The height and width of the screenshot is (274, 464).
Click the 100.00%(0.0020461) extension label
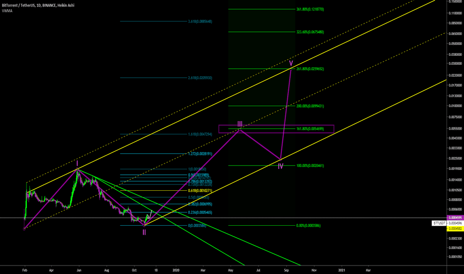pyautogui.click(x=310, y=165)
